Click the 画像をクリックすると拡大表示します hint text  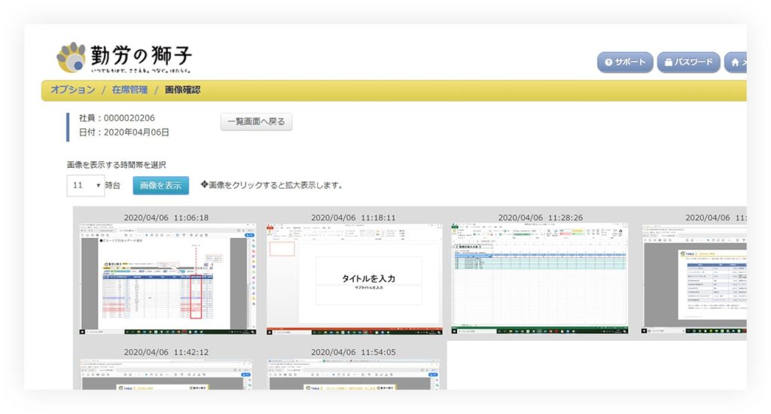(x=272, y=185)
